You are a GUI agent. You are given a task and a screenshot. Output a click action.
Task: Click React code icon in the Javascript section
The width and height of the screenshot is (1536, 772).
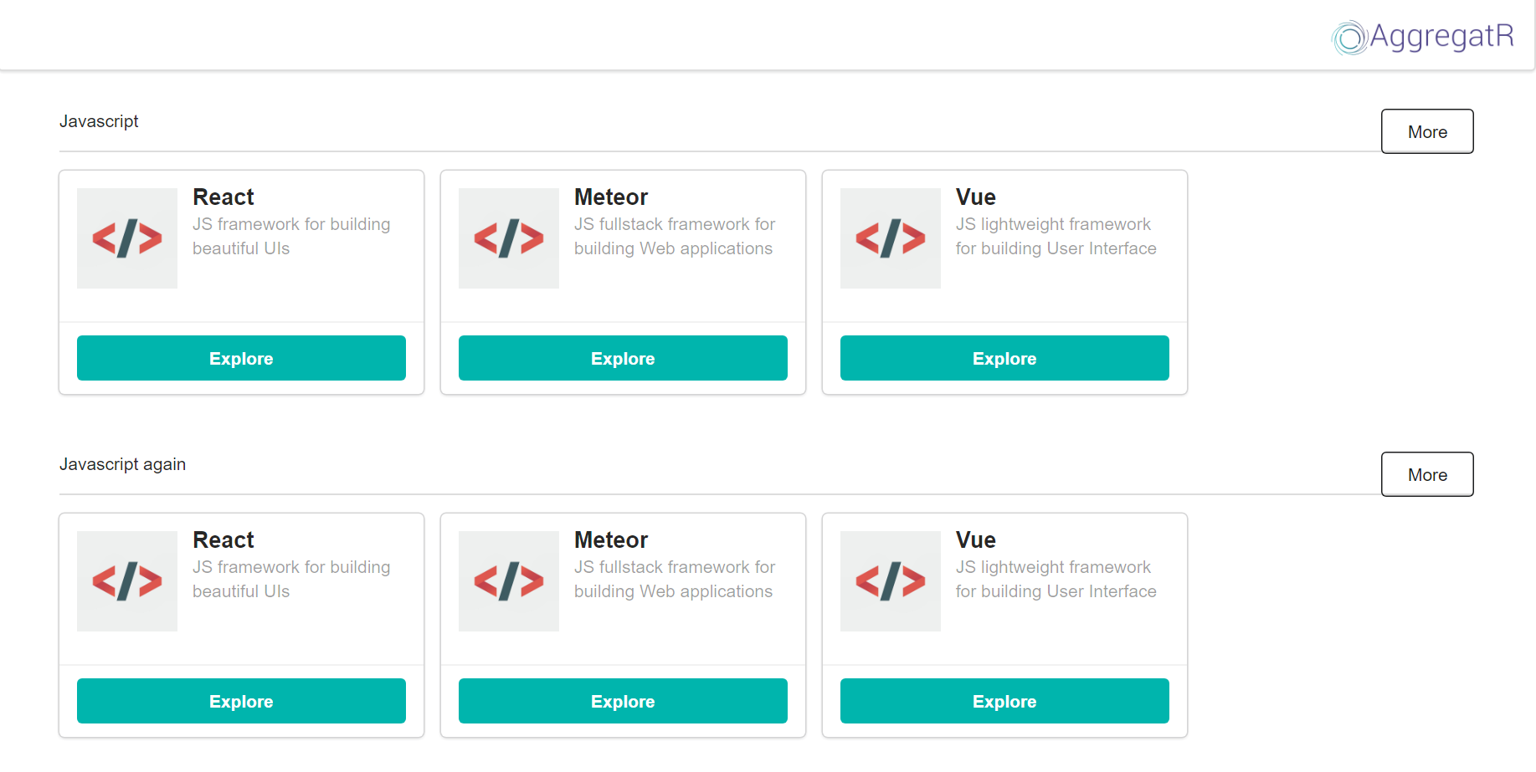click(x=127, y=238)
